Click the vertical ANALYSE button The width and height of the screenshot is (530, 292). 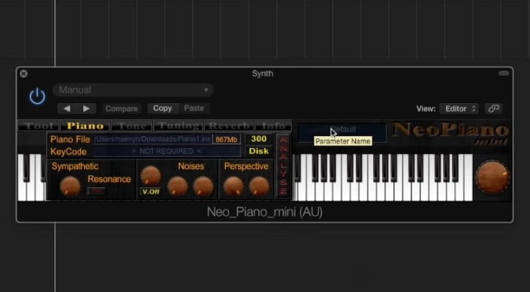(284, 165)
